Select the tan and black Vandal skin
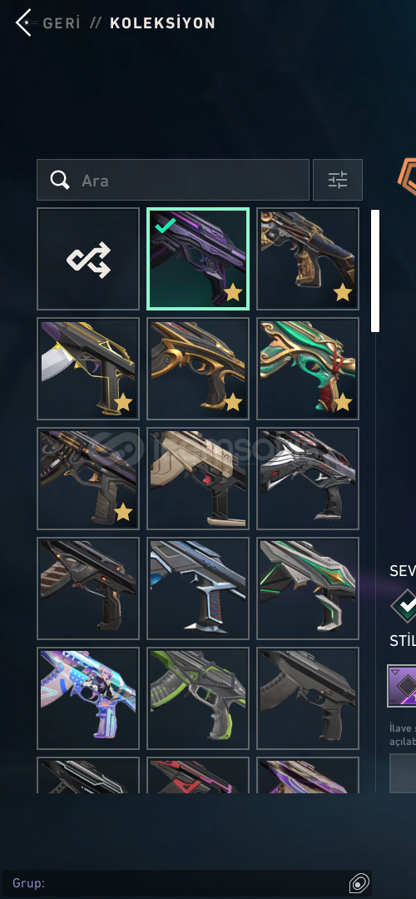 click(x=198, y=479)
